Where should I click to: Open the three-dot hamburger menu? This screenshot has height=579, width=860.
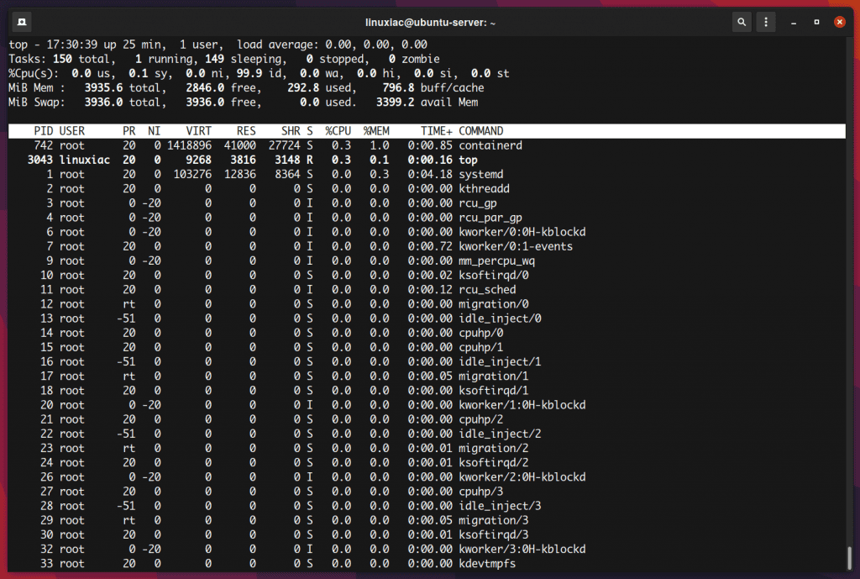[x=766, y=22]
